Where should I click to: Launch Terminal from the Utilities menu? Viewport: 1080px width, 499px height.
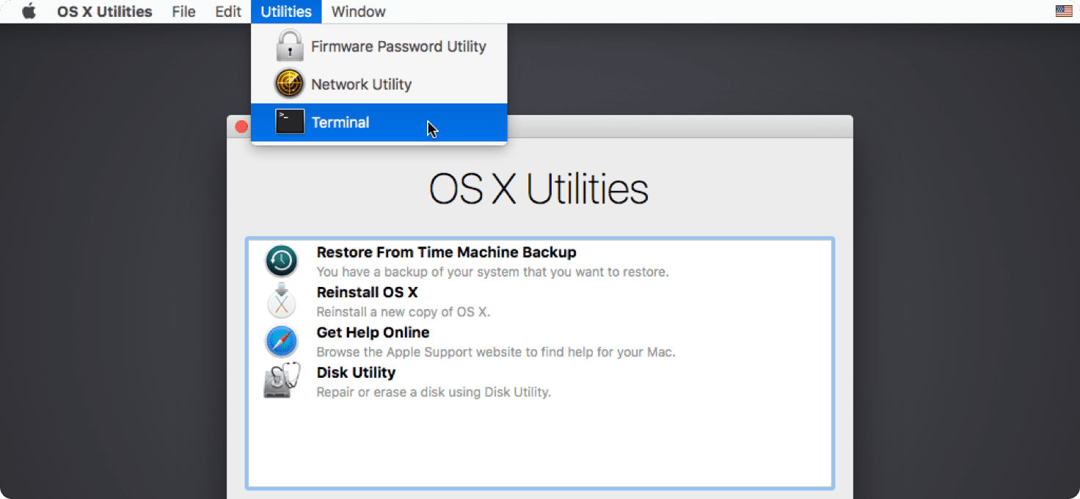point(340,122)
